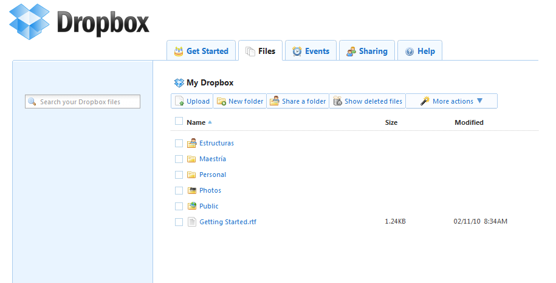
Task: Sort files by the Name column arrow
Action: coord(210,122)
